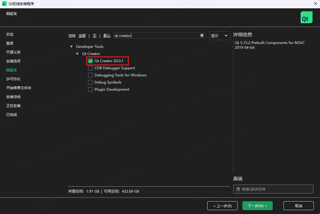
Task: Click the 所需空间: 1.91 GB text
Action: tap(84, 191)
